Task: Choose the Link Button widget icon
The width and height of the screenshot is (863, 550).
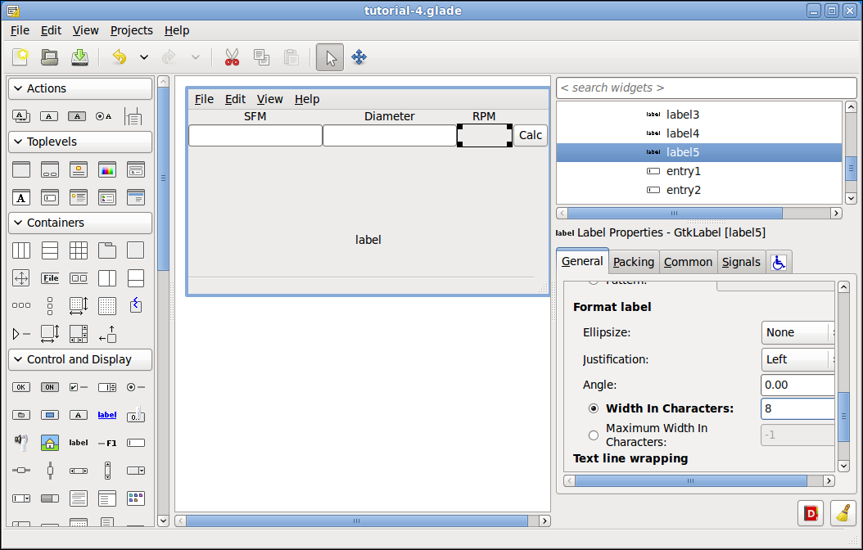Action: (106, 415)
